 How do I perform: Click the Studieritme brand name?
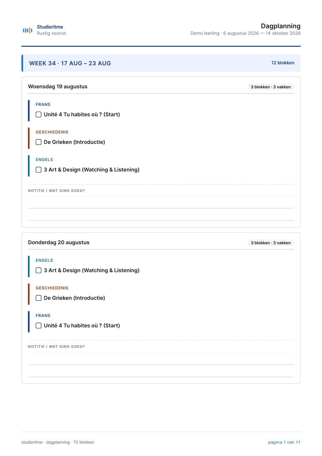(x=50, y=27)
